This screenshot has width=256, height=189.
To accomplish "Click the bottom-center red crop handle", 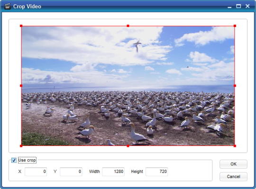I will pyautogui.click(x=128, y=146).
